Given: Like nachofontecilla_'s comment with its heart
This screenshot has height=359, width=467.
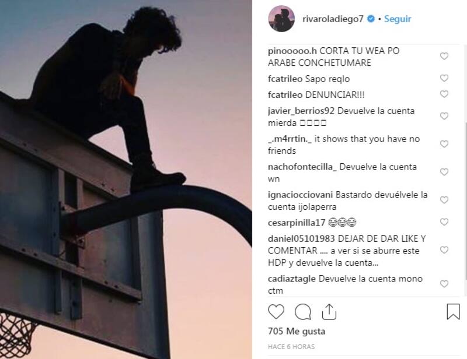Looking at the screenshot, I should point(444,172).
